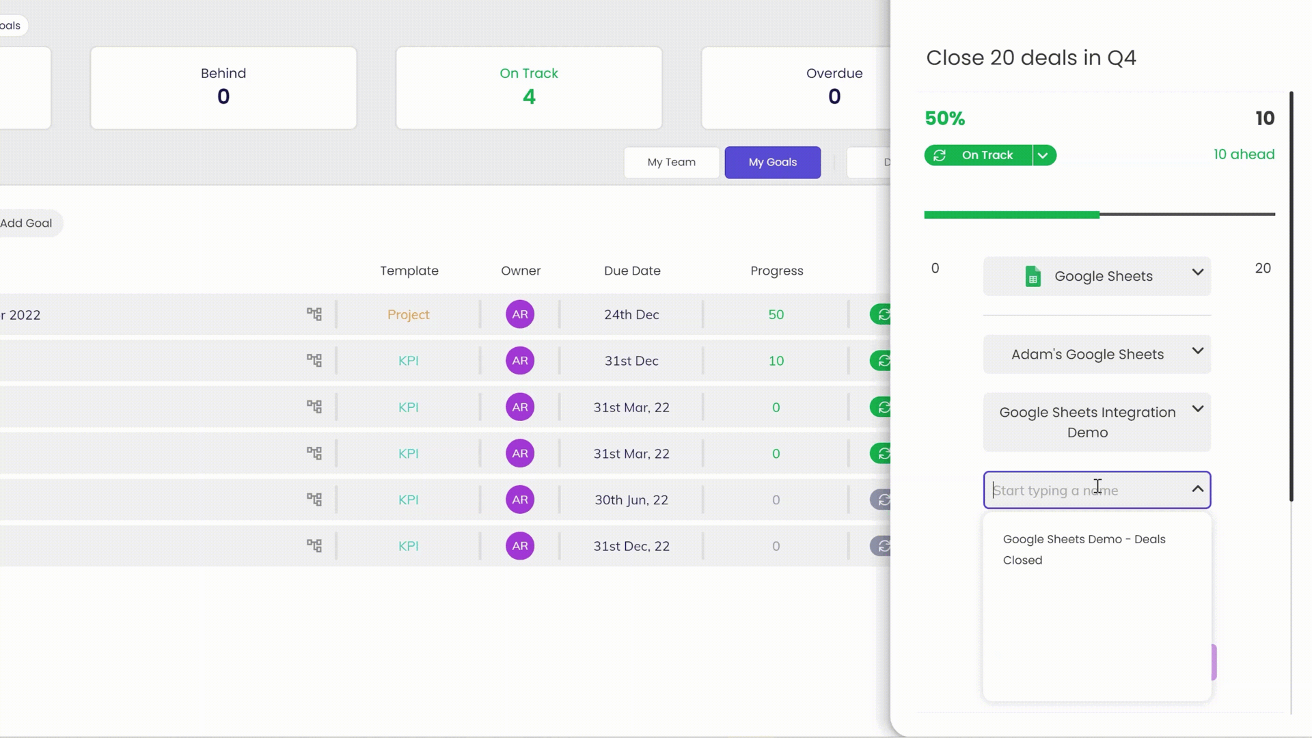Select Google Sheets Demo - Deals Closed option
Image resolution: width=1312 pixels, height=738 pixels.
tap(1084, 549)
